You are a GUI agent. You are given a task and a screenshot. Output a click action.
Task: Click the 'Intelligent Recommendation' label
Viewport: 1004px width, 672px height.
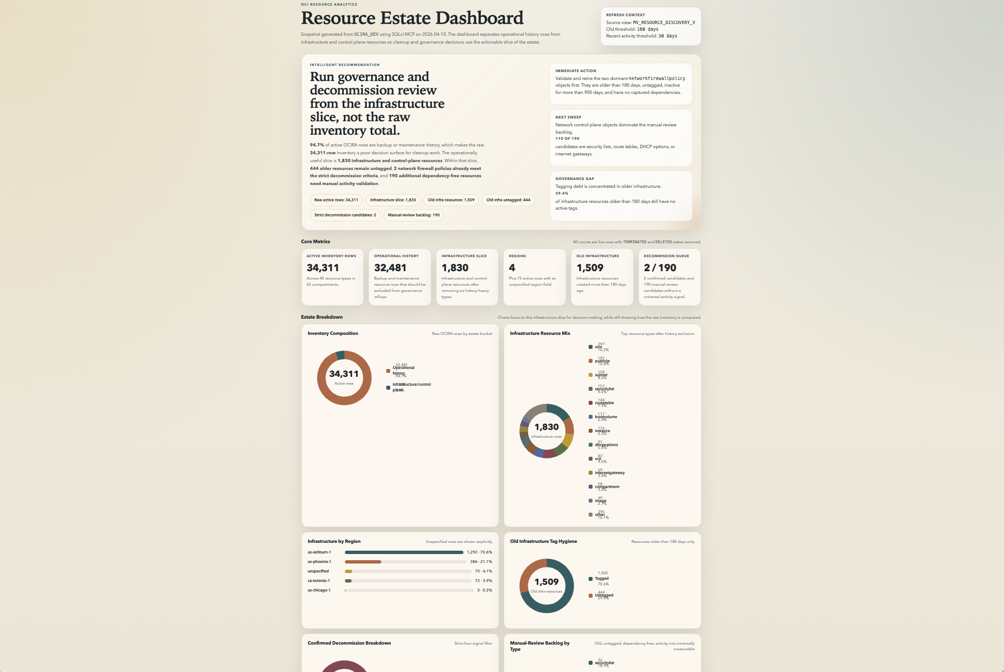[x=345, y=65]
